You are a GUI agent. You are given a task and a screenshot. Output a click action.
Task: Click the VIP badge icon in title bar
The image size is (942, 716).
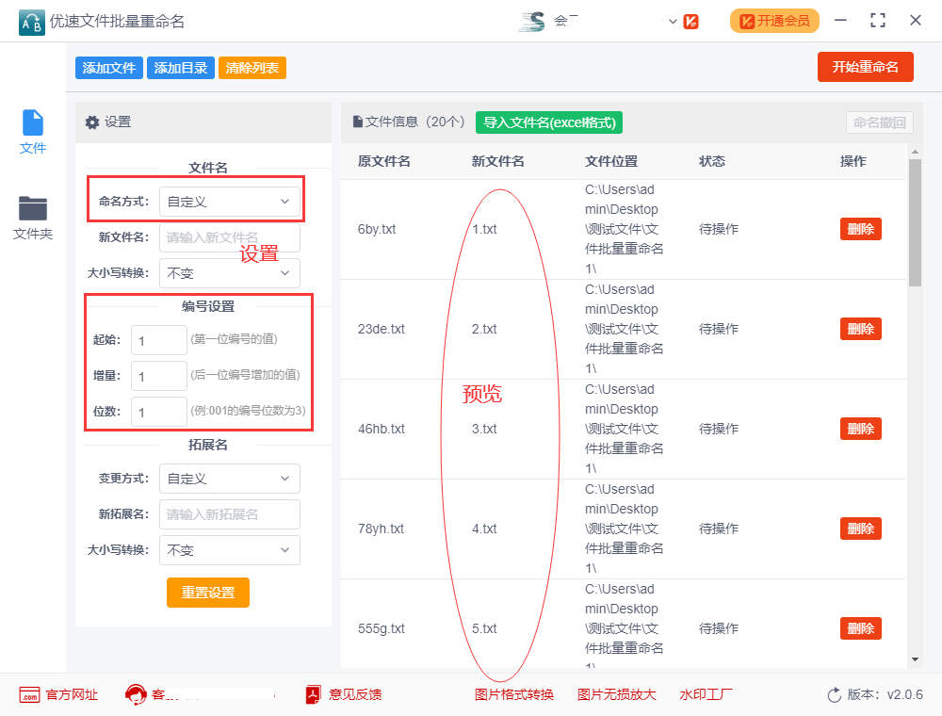pos(692,20)
